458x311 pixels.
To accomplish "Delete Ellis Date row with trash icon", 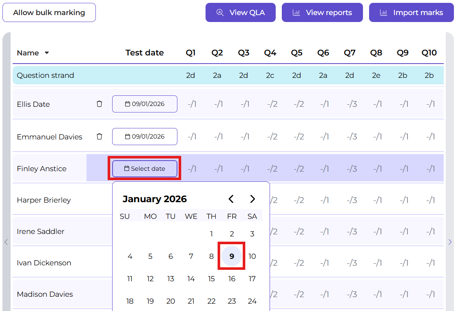I will (99, 104).
